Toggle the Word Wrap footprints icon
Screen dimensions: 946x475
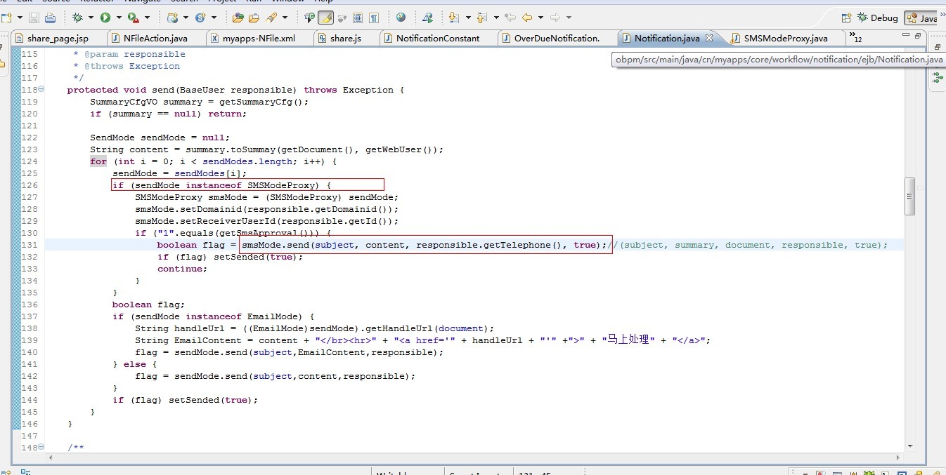click(x=342, y=18)
